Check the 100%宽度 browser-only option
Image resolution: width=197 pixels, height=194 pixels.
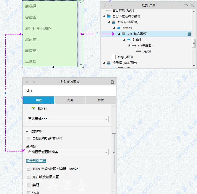(29, 169)
